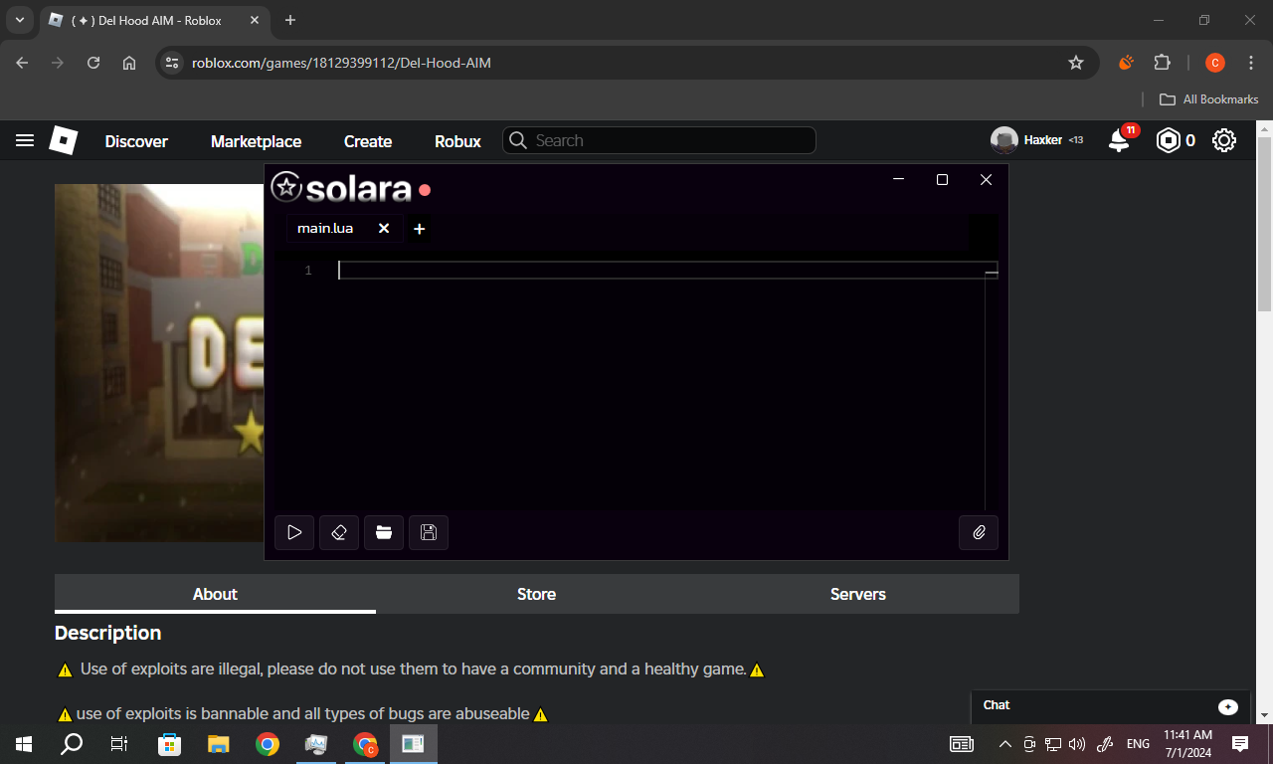Maximize the Solara window
Screen dimensions: 1273x764
(942, 179)
